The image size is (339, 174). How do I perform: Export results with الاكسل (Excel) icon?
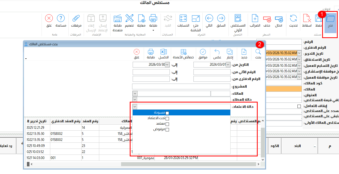pos(163,54)
